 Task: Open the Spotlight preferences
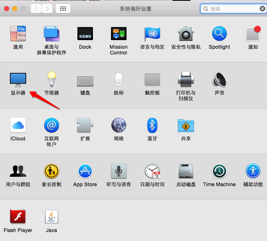(219, 34)
